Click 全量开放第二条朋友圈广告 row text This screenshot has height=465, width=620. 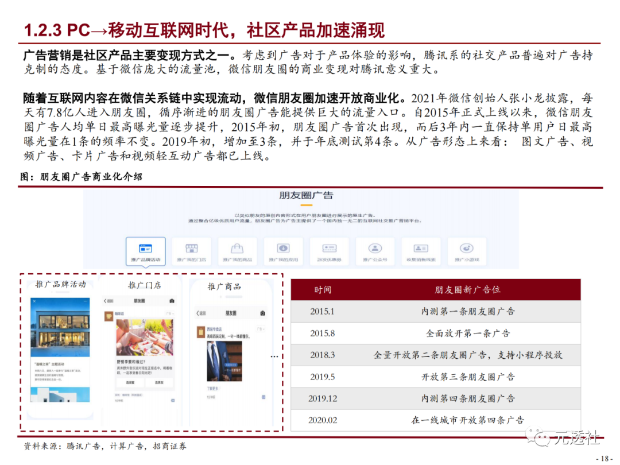pos(468,355)
